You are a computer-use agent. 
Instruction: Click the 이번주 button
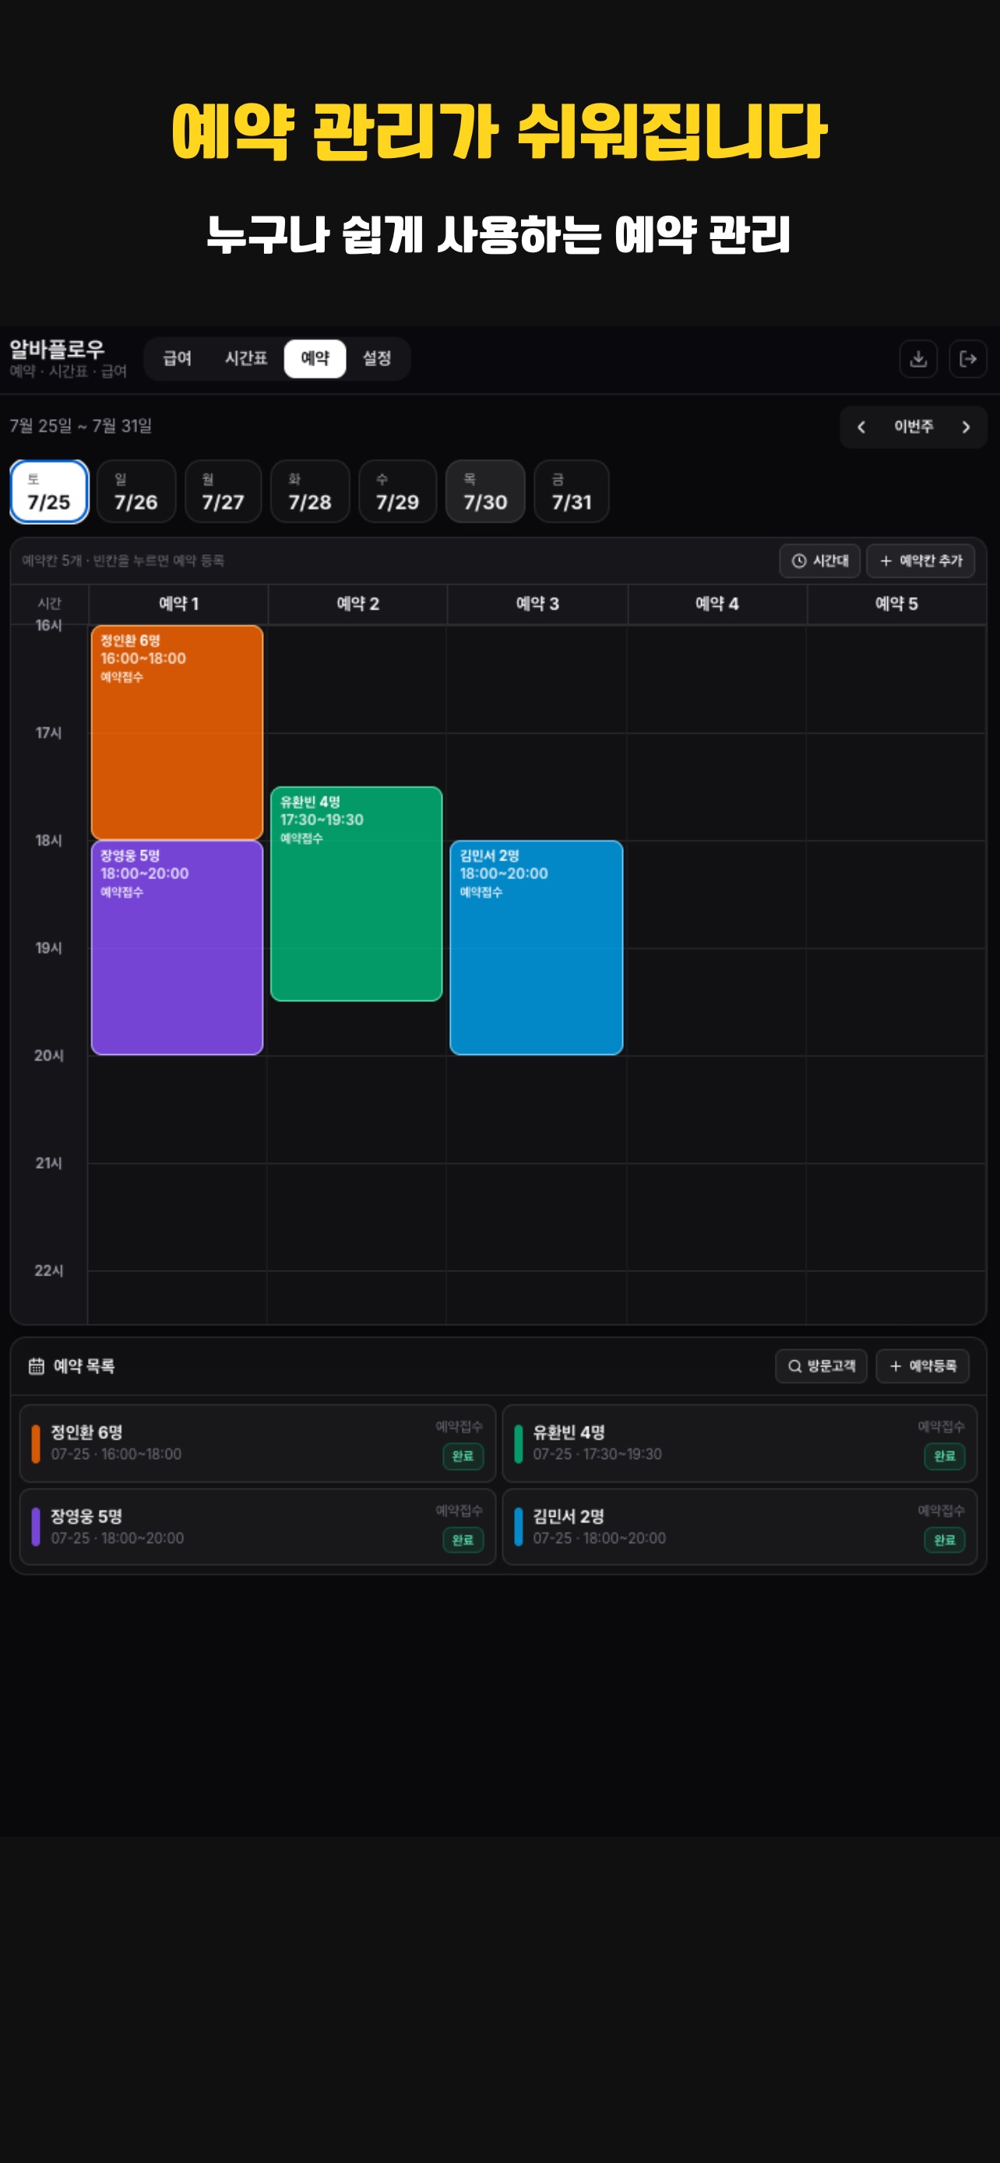coord(913,427)
